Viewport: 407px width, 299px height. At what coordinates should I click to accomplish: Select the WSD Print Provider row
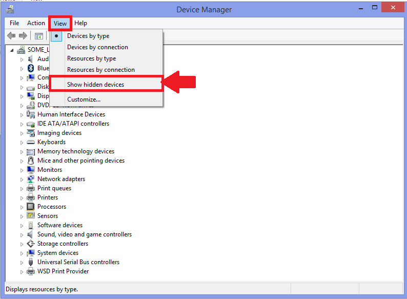63,271
